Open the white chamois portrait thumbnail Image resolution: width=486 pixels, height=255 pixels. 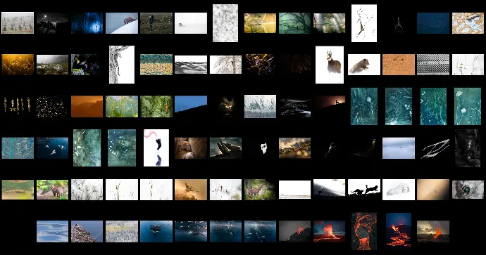pos(330,65)
